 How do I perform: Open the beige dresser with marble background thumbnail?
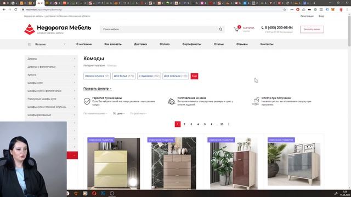[174, 163]
